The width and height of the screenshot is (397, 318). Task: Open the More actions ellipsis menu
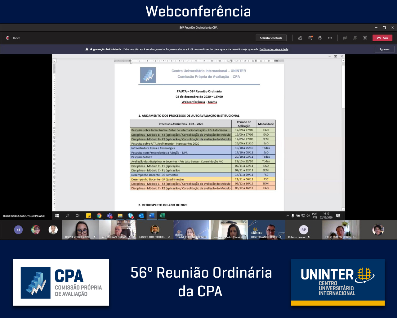pos(330,38)
